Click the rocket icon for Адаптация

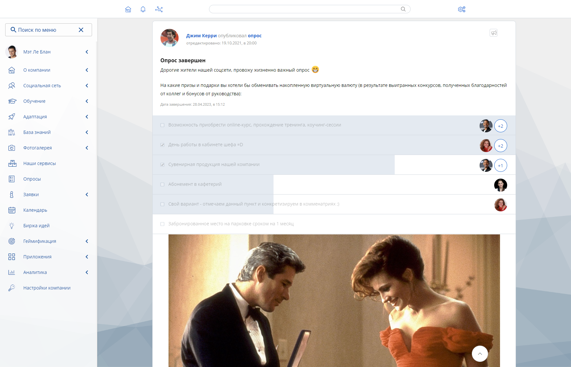pyautogui.click(x=12, y=117)
